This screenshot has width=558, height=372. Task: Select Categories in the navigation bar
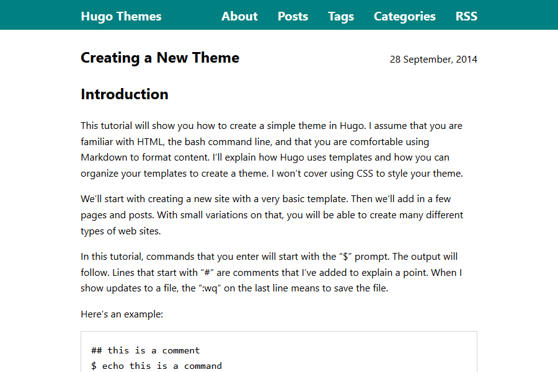[404, 17]
